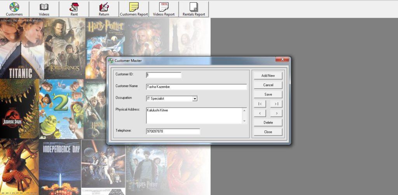Click the Add New button

[x=268, y=76]
